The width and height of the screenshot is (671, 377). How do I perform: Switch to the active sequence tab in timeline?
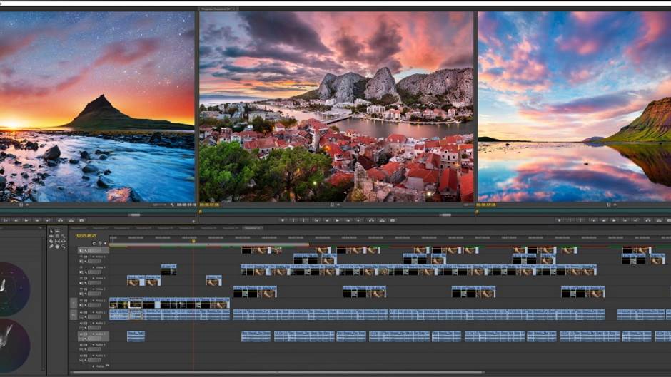tap(252, 228)
